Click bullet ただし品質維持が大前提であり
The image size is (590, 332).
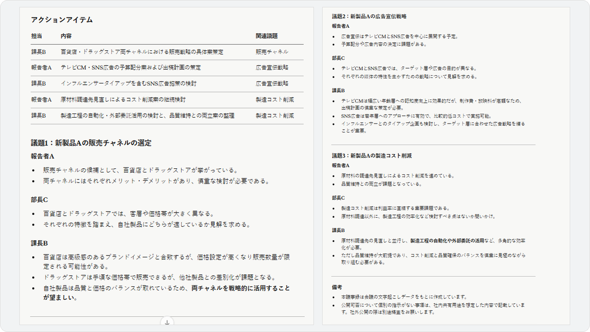click(433, 259)
